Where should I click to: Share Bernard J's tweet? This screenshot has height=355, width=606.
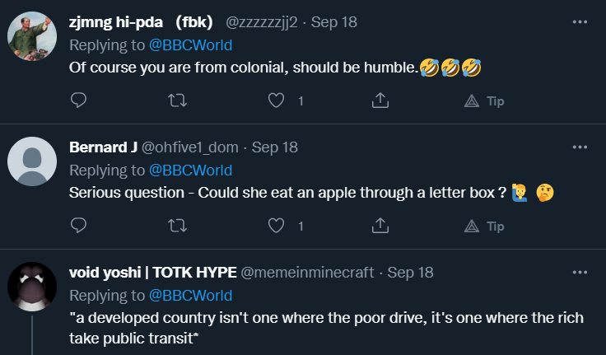(x=380, y=226)
